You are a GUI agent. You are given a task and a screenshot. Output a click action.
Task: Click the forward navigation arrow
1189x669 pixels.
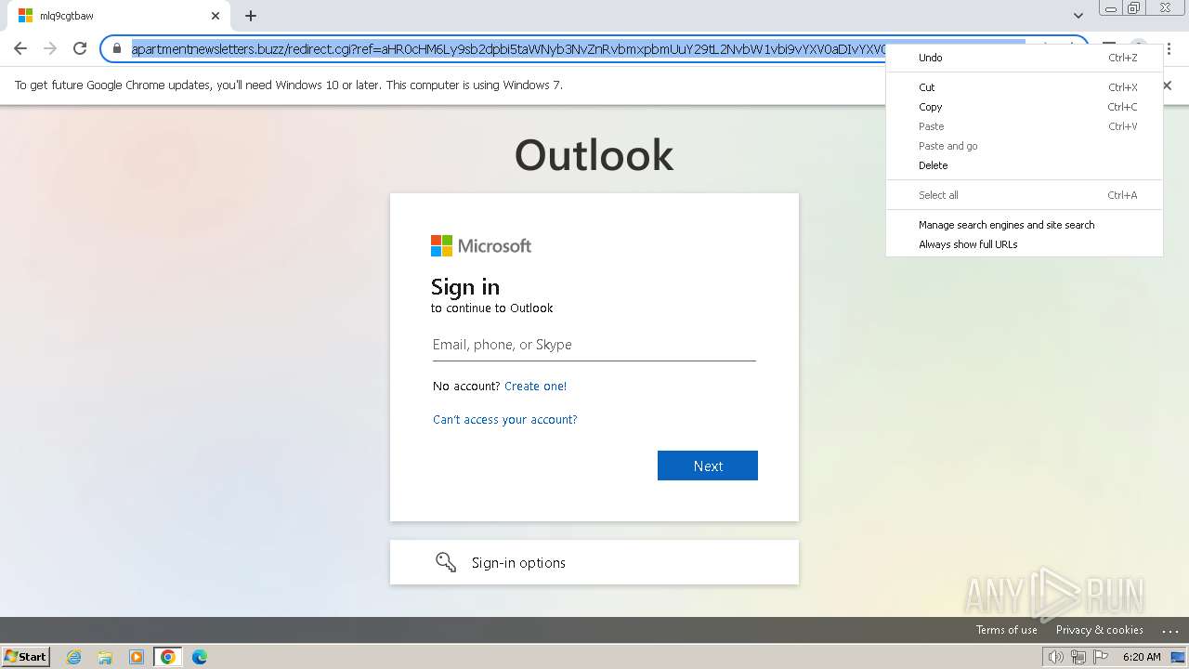[x=50, y=48]
